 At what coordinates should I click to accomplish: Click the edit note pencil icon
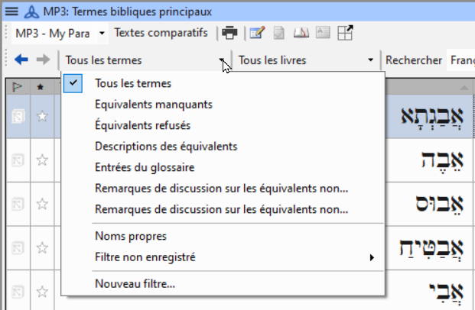click(x=257, y=33)
